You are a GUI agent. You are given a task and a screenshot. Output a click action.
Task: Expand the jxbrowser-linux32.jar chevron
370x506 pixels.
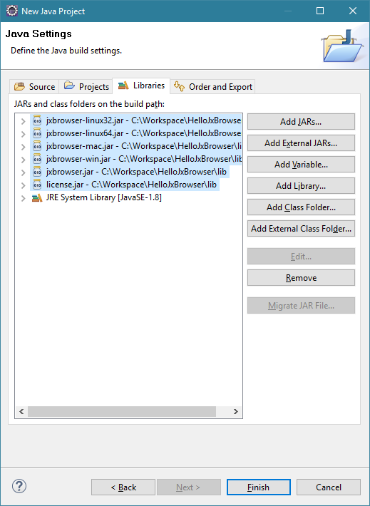pyautogui.click(x=23, y=121)
